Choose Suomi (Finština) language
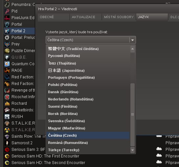 pyautogui.click(x=88, y=106)
